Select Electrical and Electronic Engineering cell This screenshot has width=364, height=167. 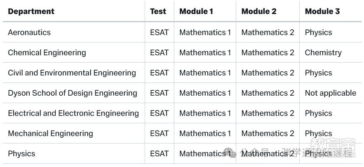click(x=73, y=113)
